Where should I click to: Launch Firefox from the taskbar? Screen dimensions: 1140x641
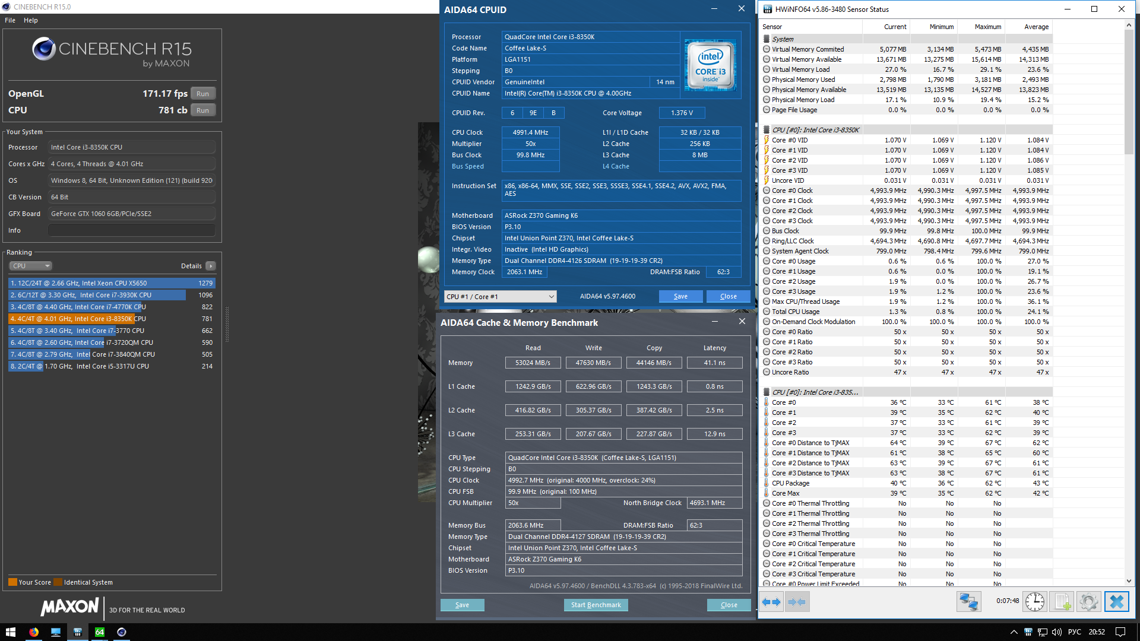pyautogui.click(x=34, y=632)
